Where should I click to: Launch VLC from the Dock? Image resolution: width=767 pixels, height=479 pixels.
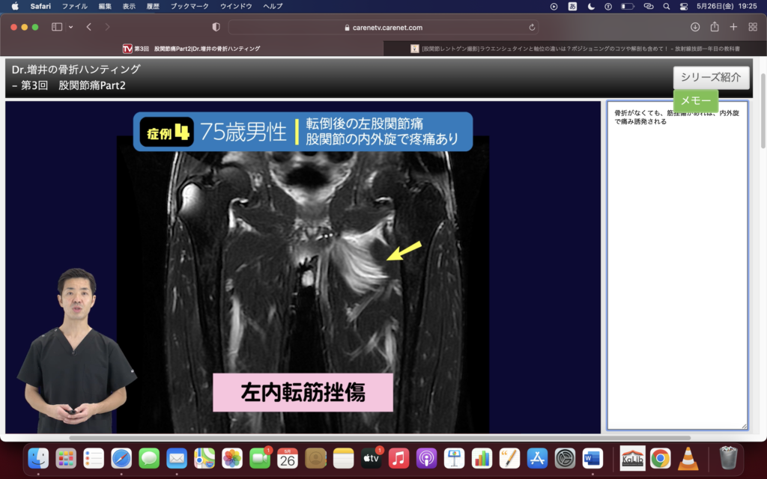(688, 457)
